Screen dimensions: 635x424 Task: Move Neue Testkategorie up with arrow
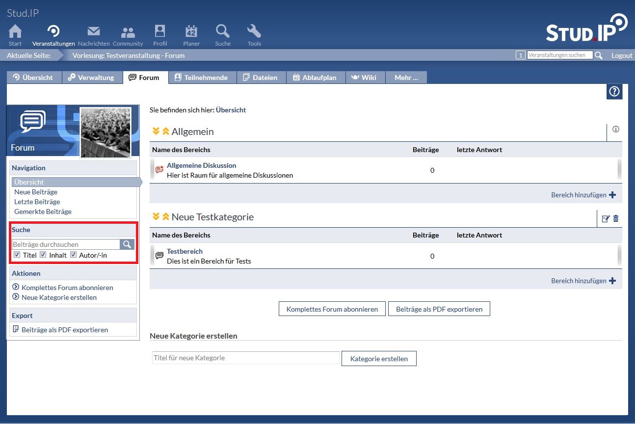click(x=166, y=216)
